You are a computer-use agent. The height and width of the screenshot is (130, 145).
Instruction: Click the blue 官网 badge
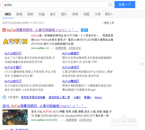pyautogui.click(x=84, y=30)
